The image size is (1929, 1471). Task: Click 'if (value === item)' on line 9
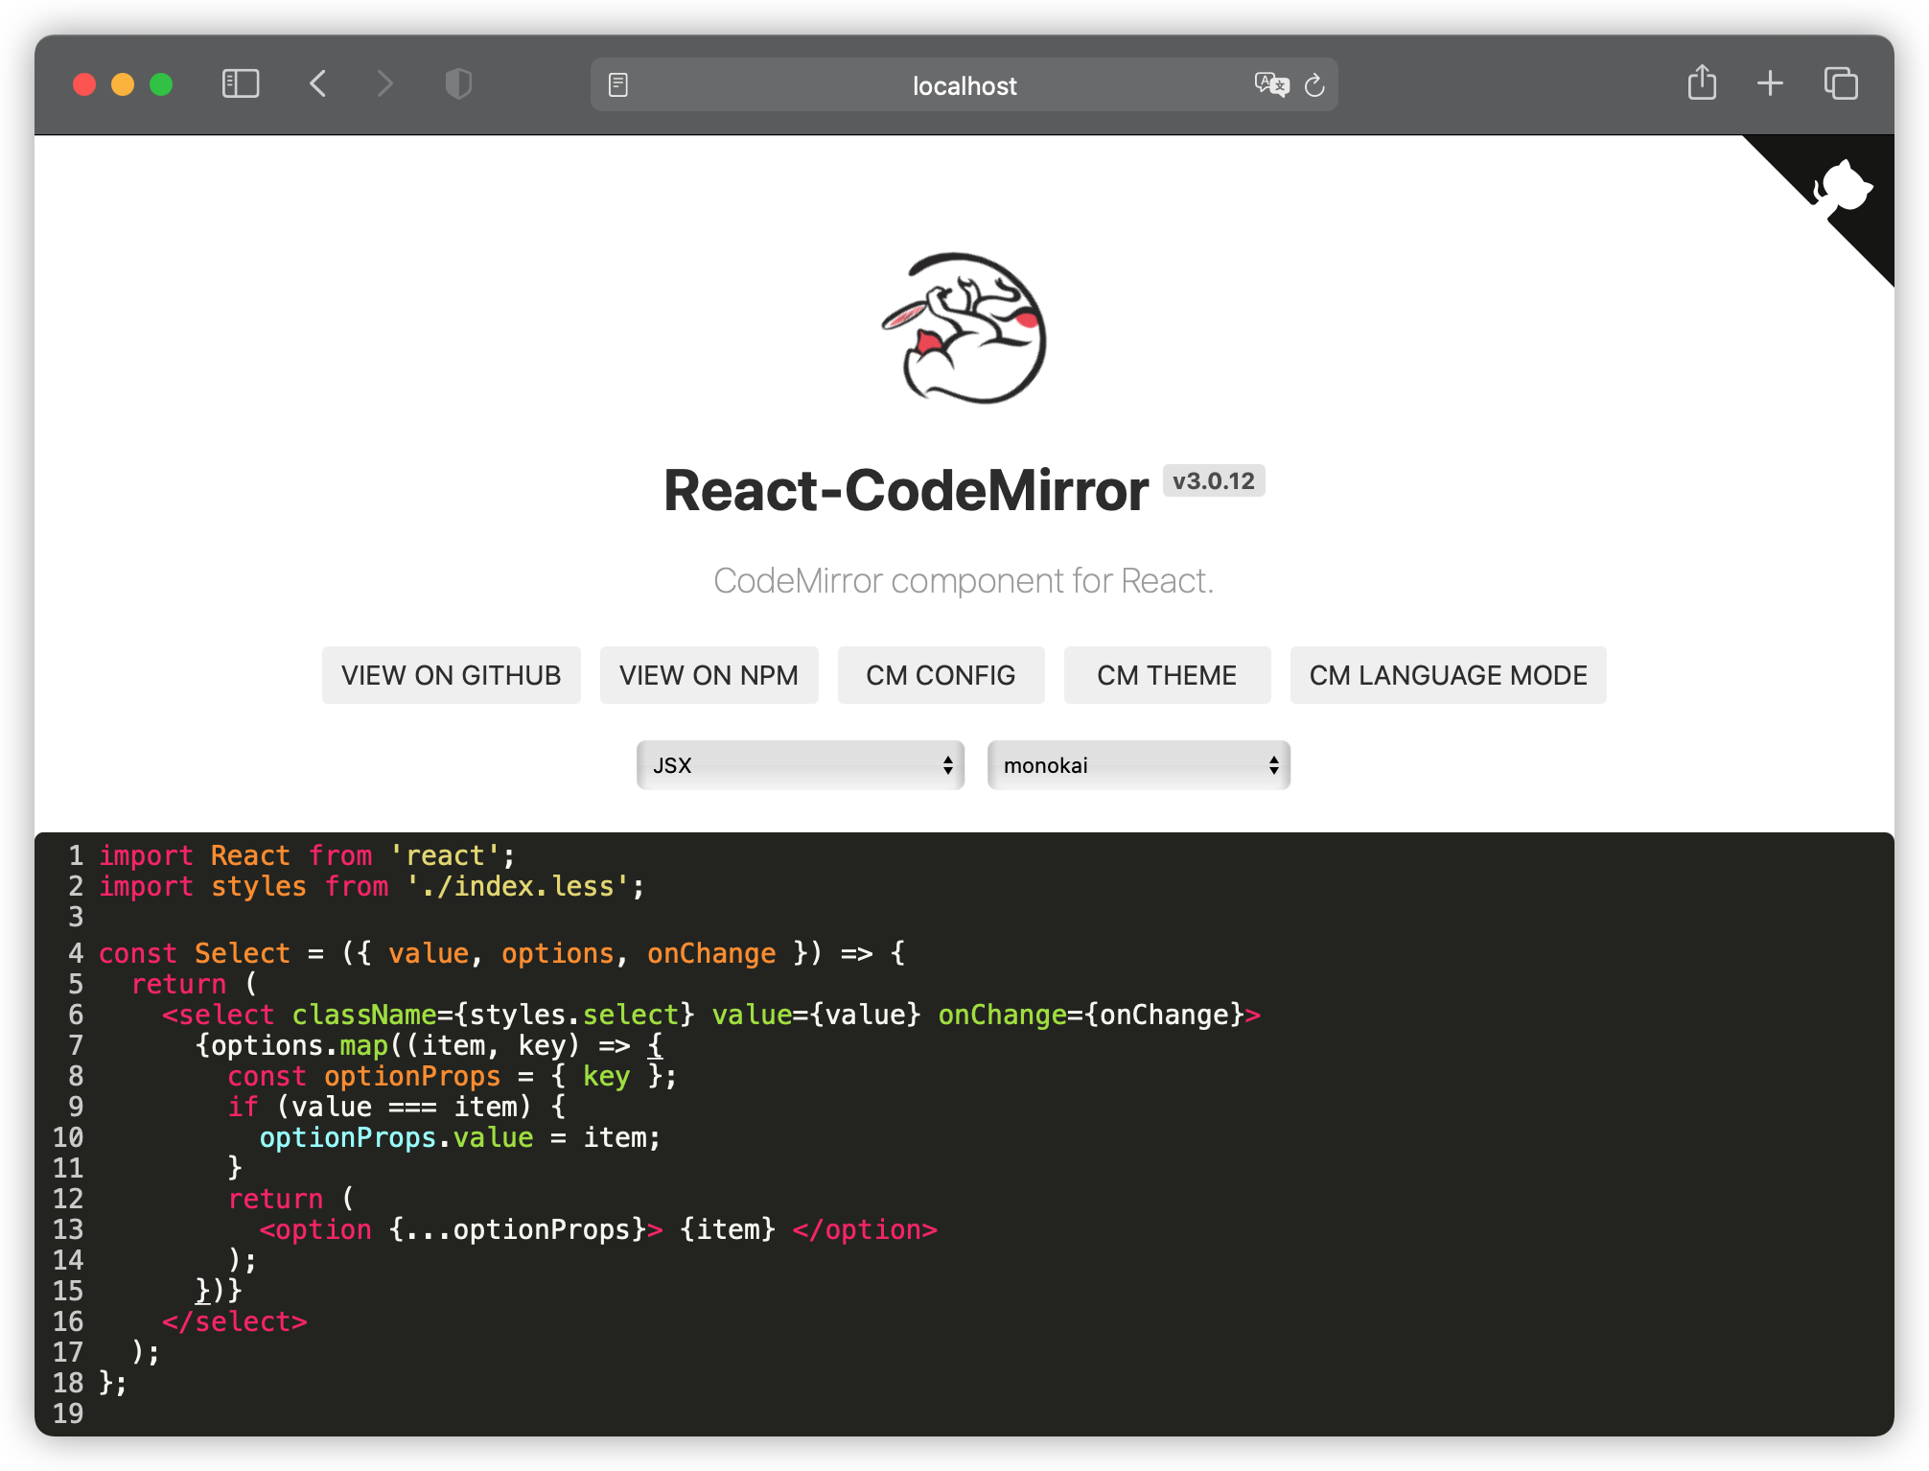tap(380, 1107)
